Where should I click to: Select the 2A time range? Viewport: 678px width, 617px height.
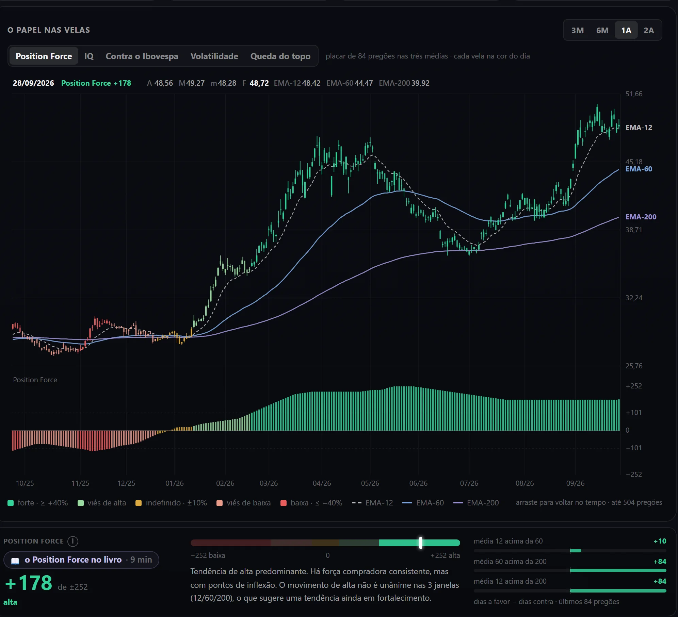click(x=649, y=31)
